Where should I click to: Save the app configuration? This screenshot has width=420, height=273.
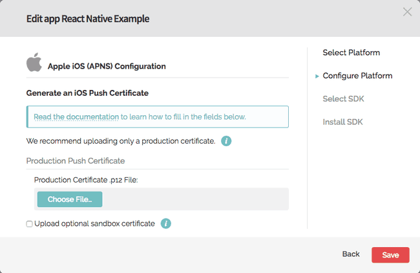(390, 255)
